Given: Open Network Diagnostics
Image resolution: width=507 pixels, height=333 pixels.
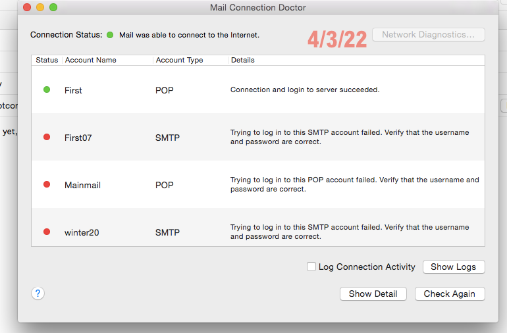Looking at the screenshot, I should point(428,35).
